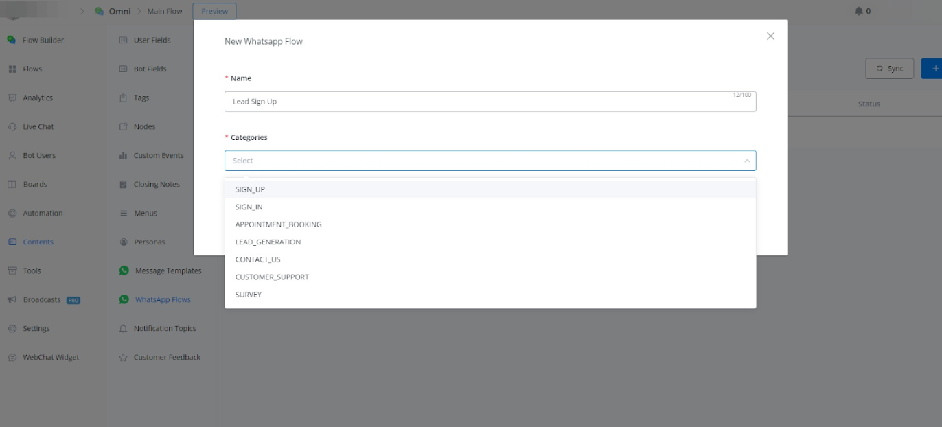Click the Bot Users person icon
This screenshot has height=427, width=942.
(12, 156)
